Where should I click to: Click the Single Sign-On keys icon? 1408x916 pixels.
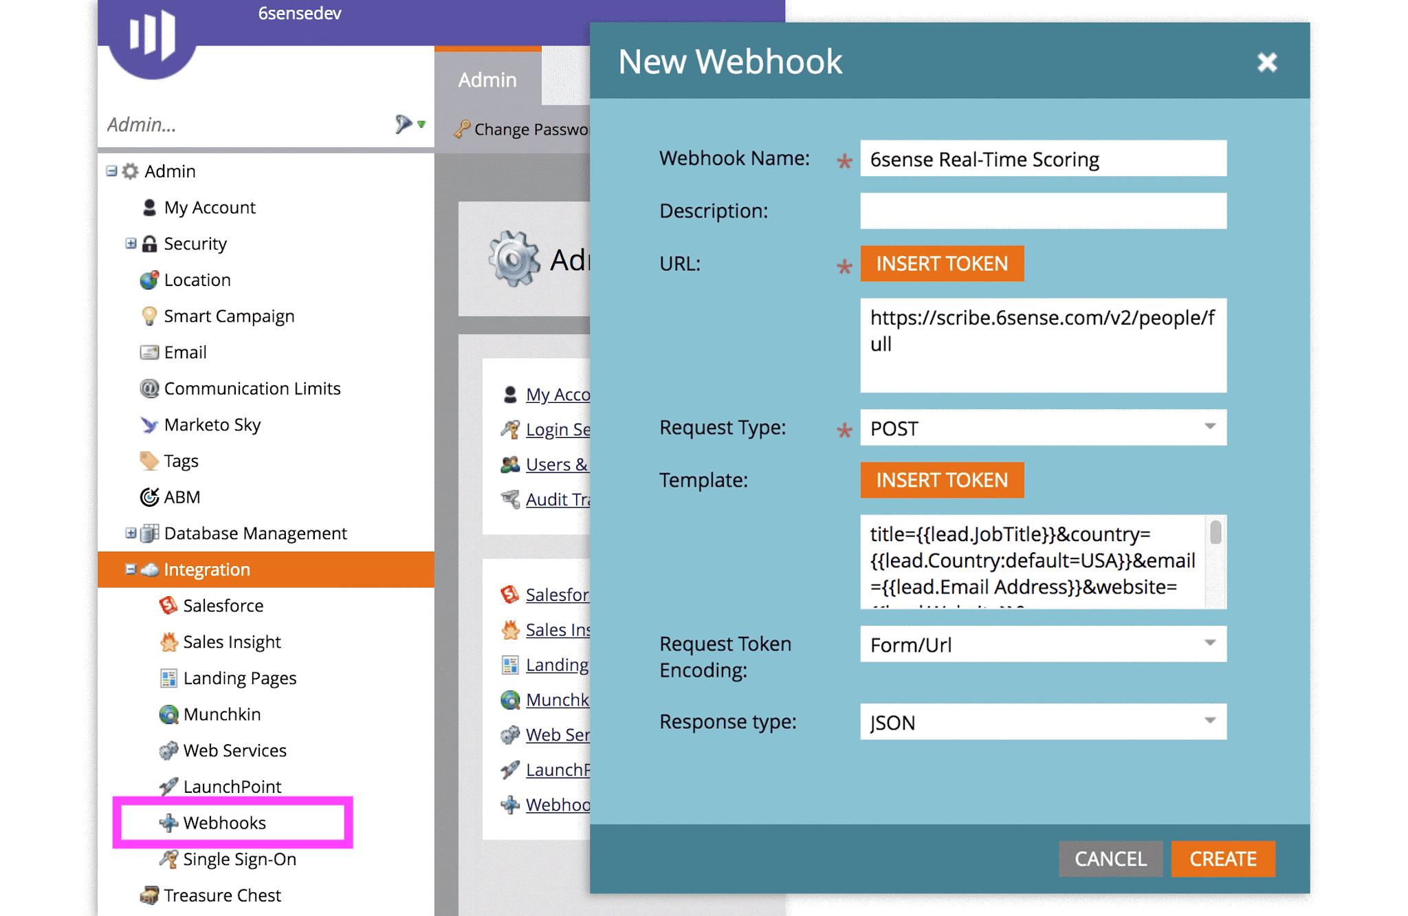click(x=168, y=859)
